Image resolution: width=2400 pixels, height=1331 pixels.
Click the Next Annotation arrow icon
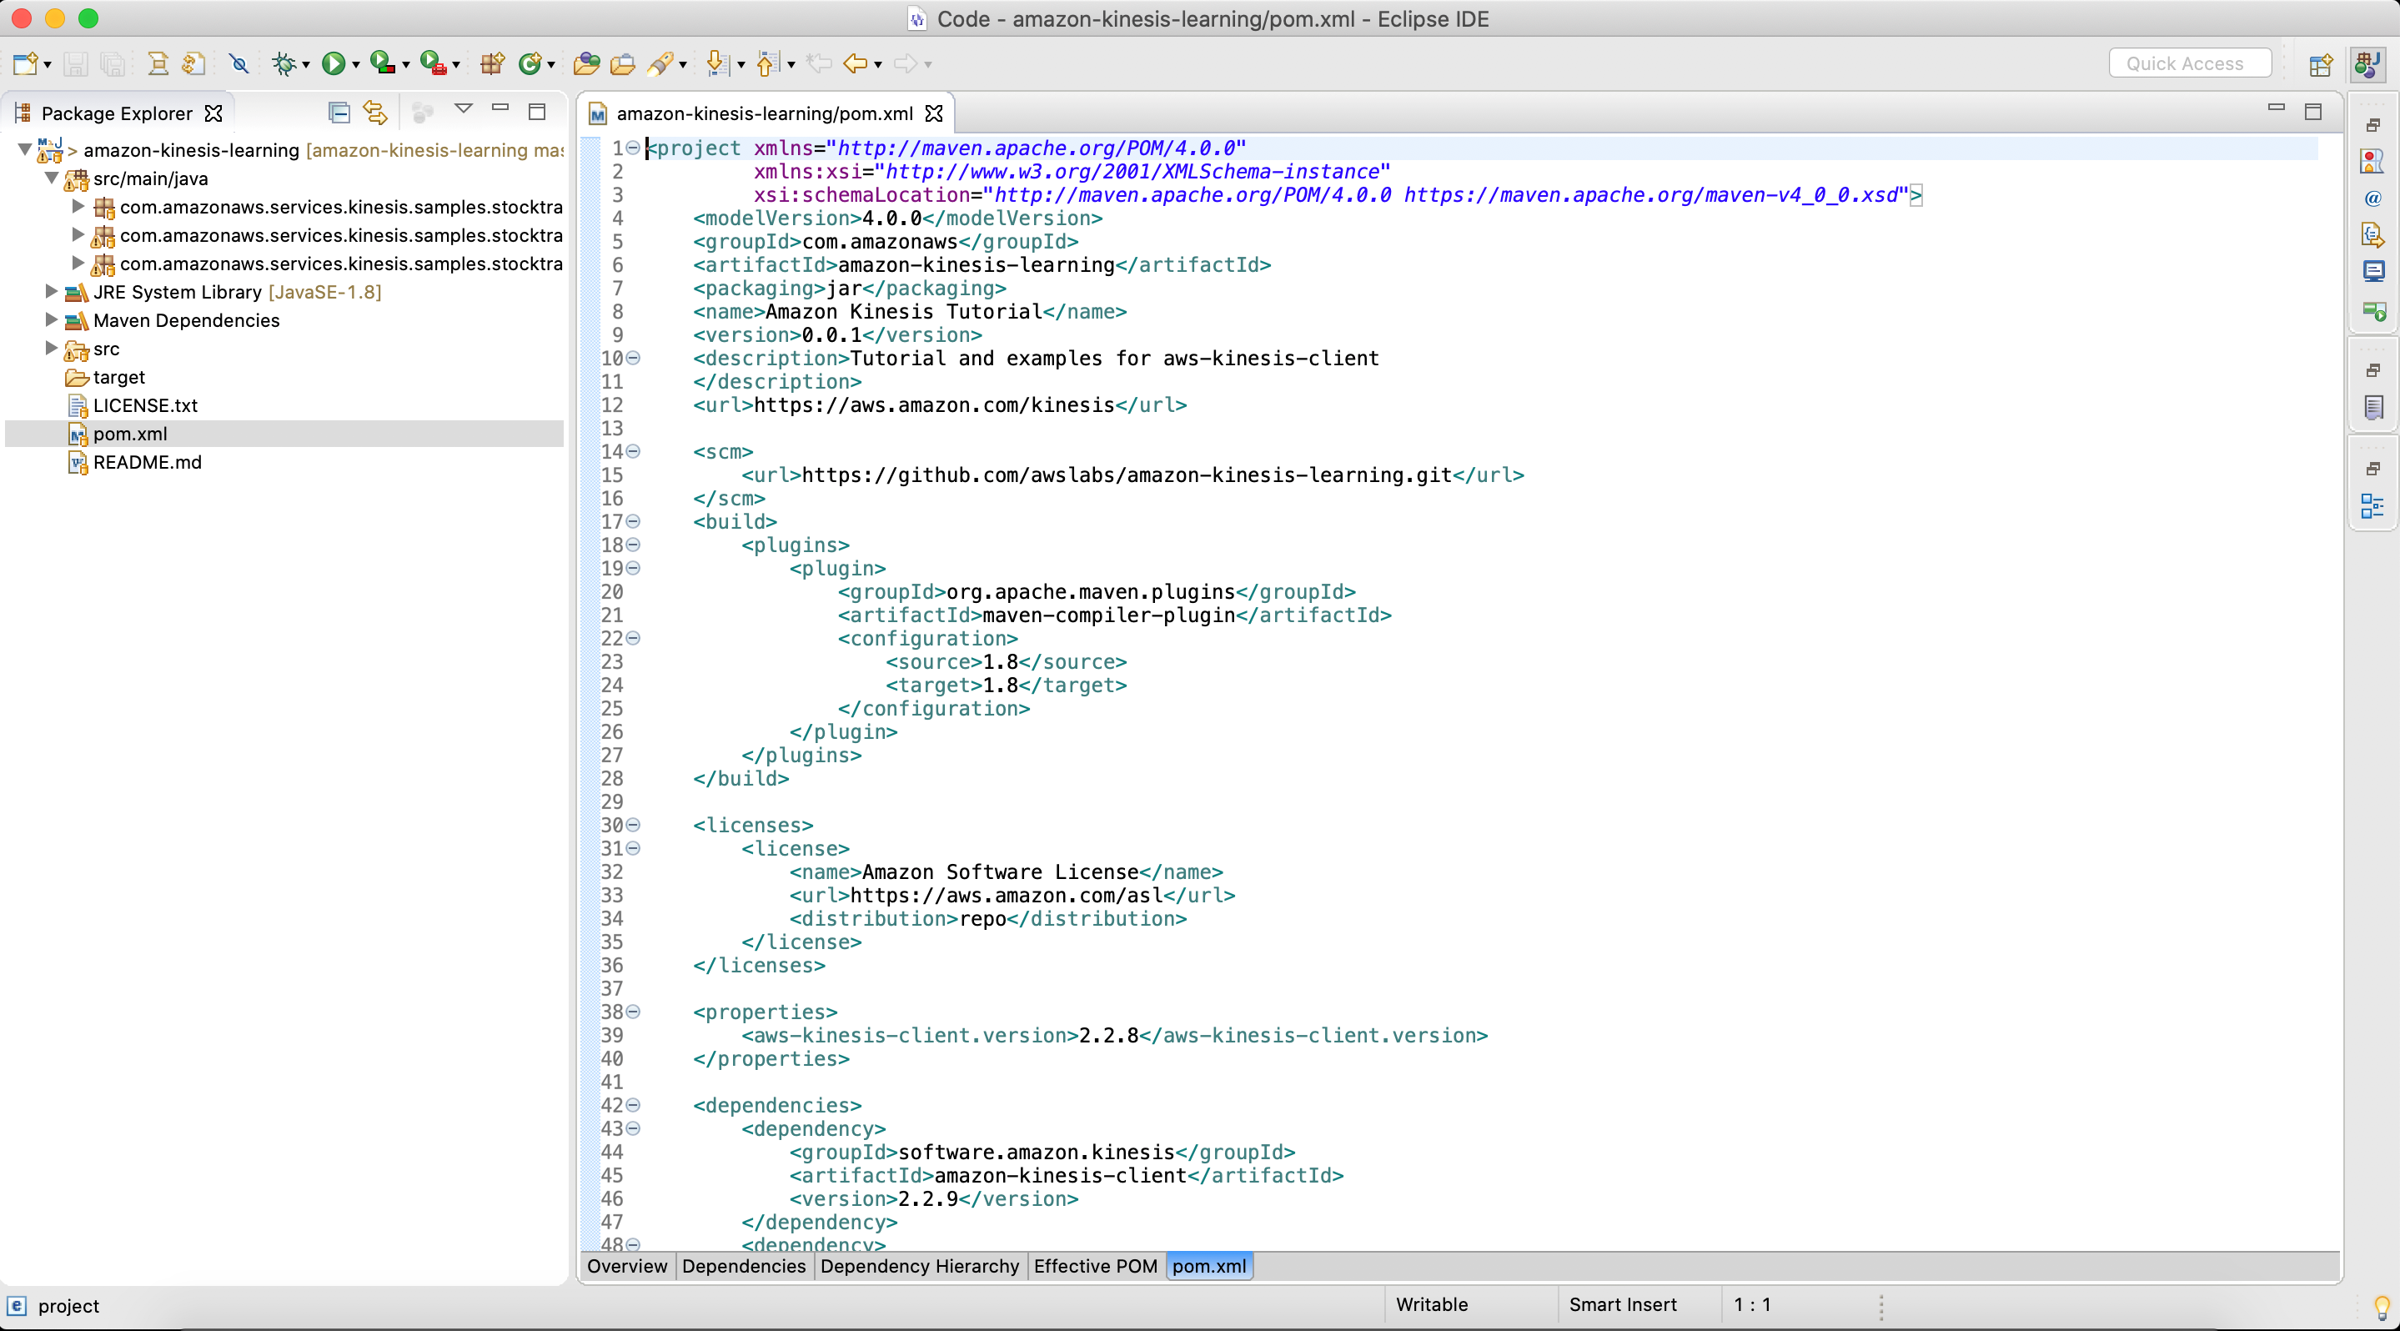tap(717, 63)
